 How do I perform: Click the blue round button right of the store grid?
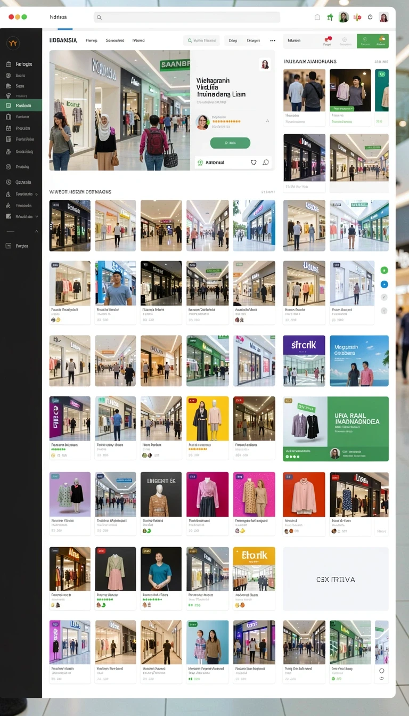click(x=384, y=284)
